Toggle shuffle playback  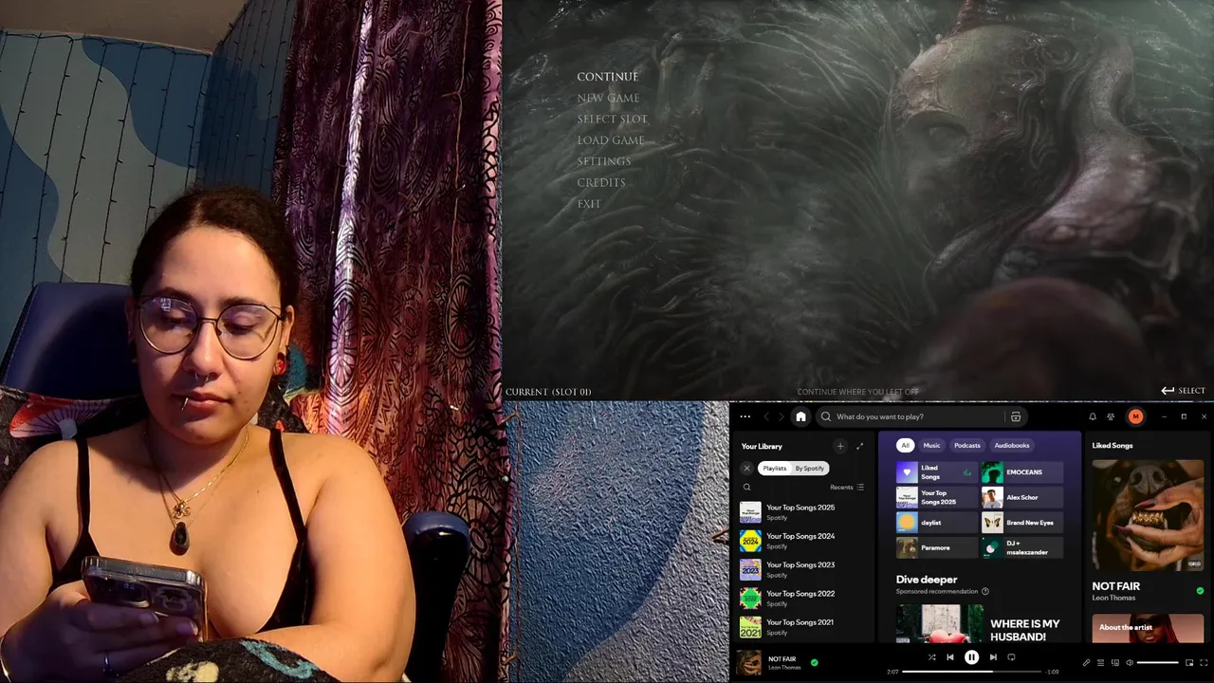[x=931, y=656]
